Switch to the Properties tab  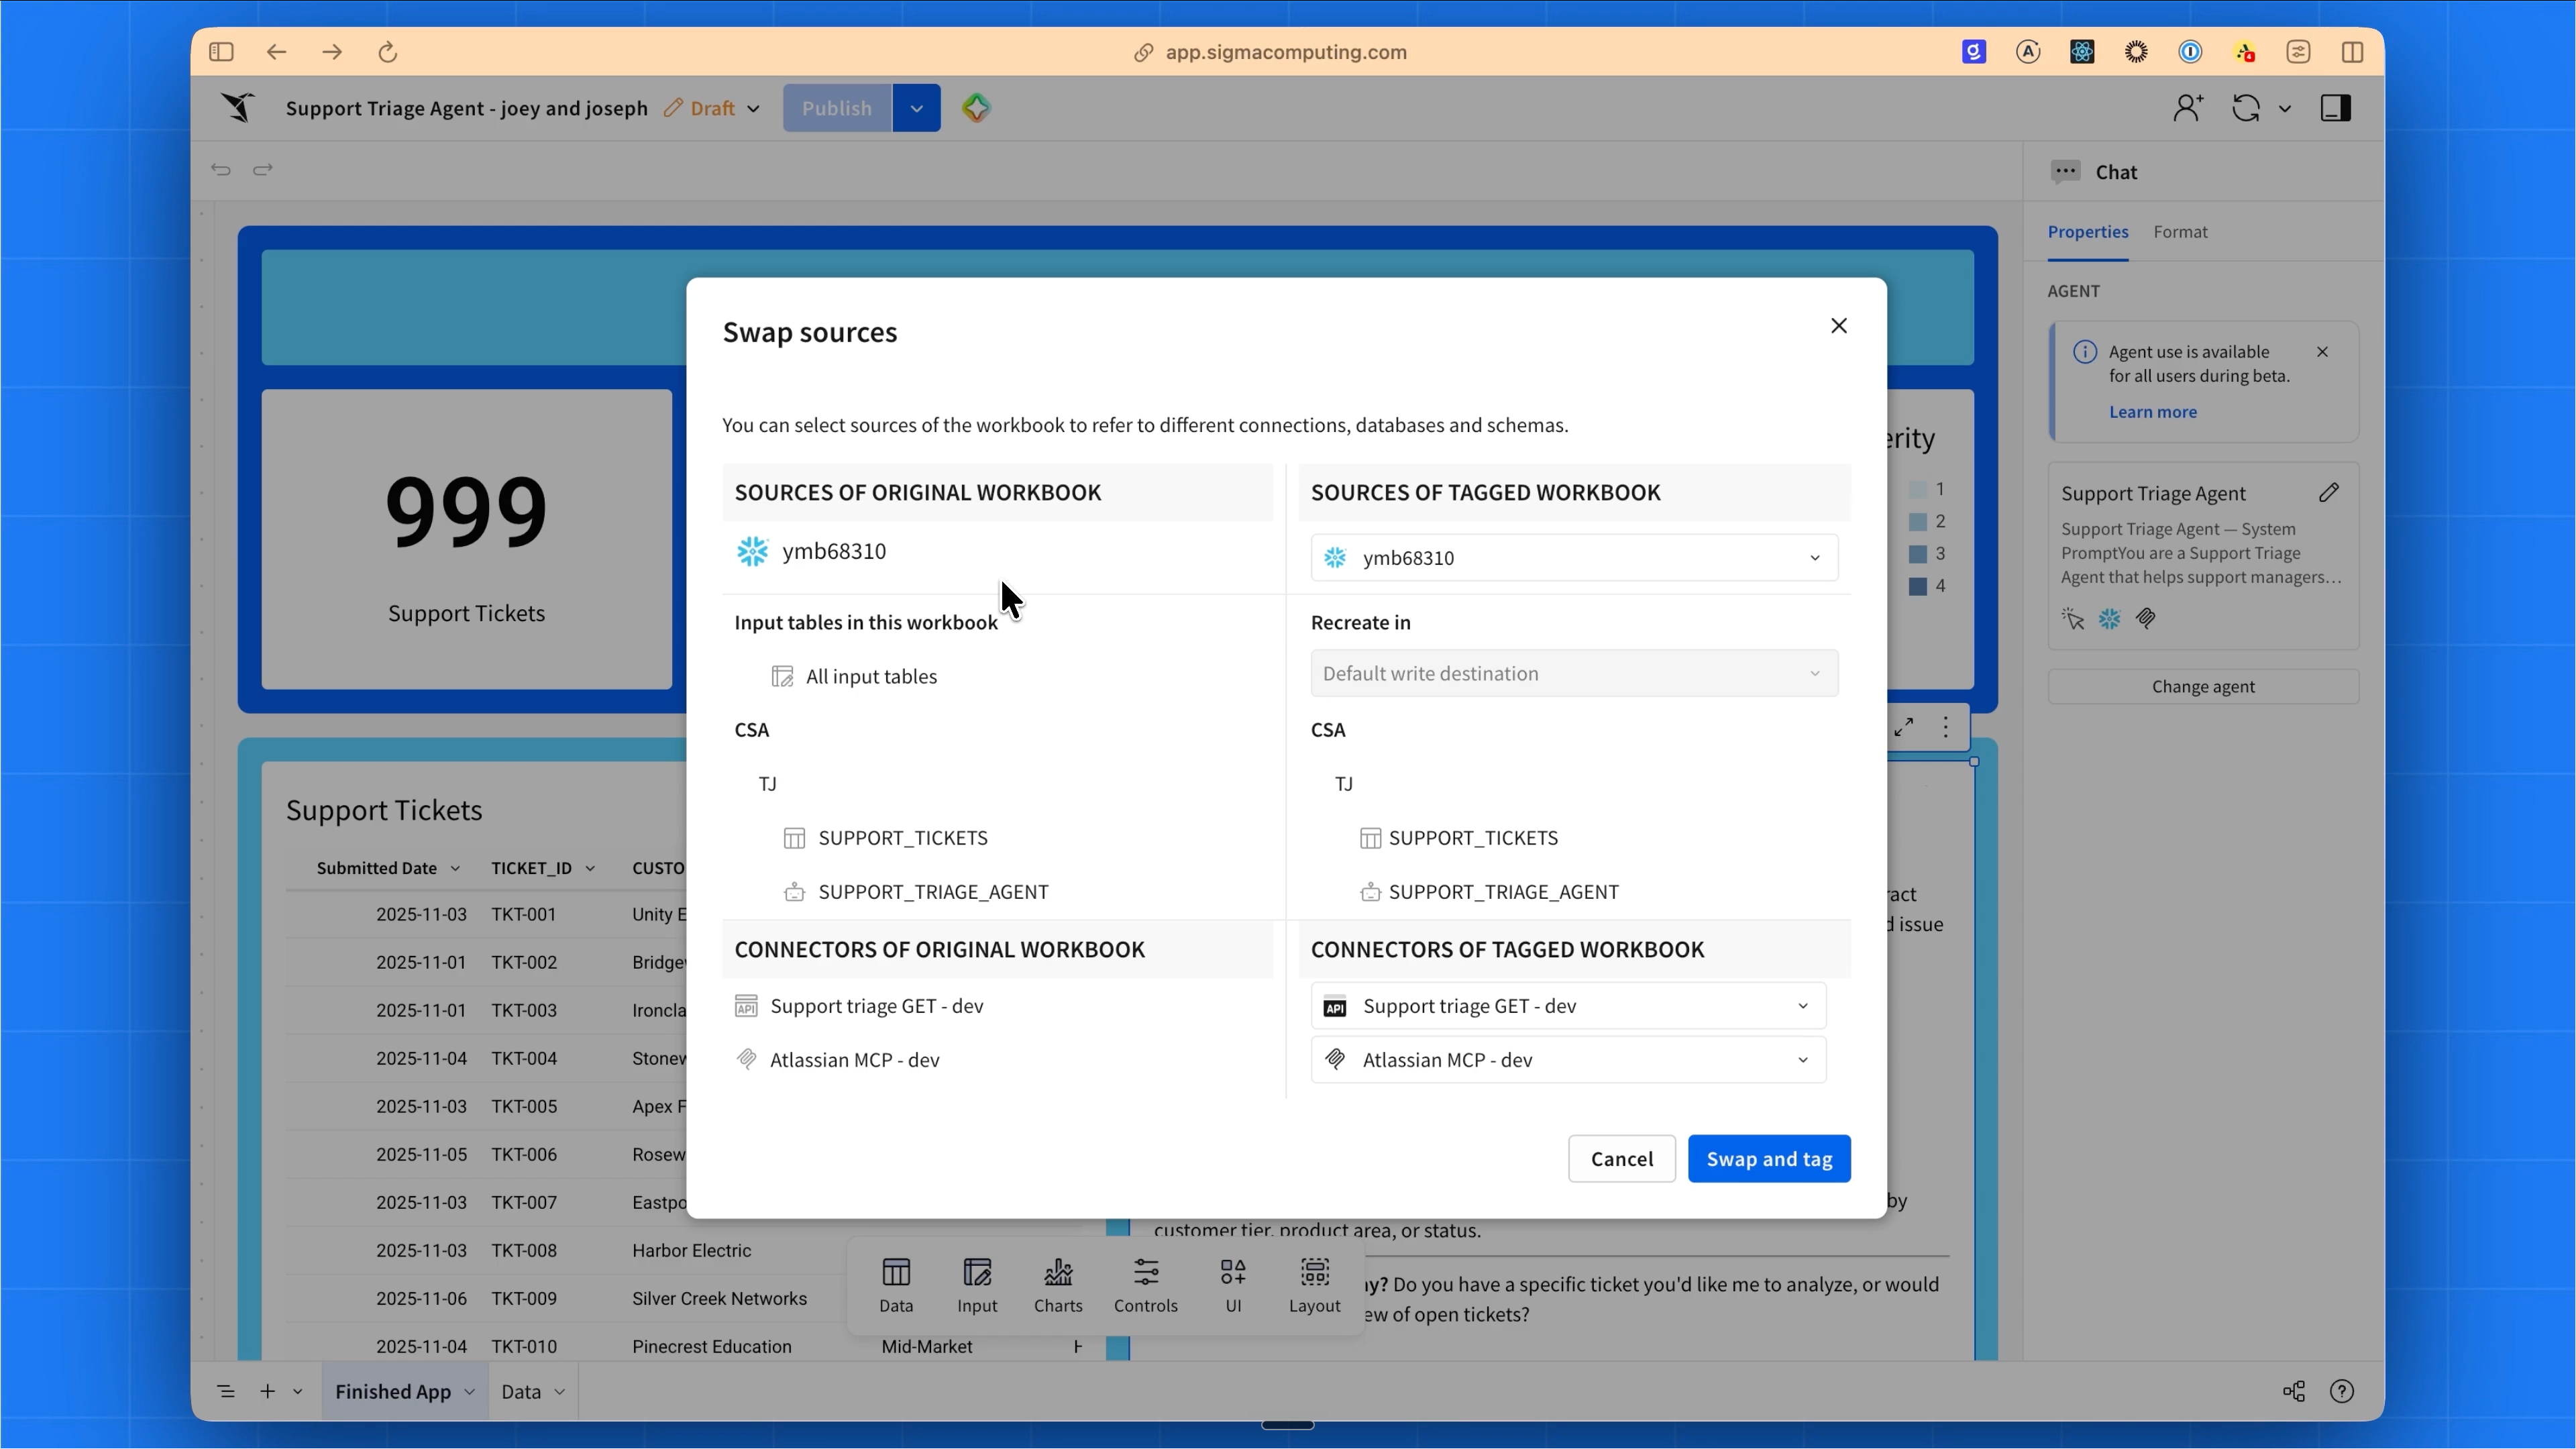pos(2088,232)
